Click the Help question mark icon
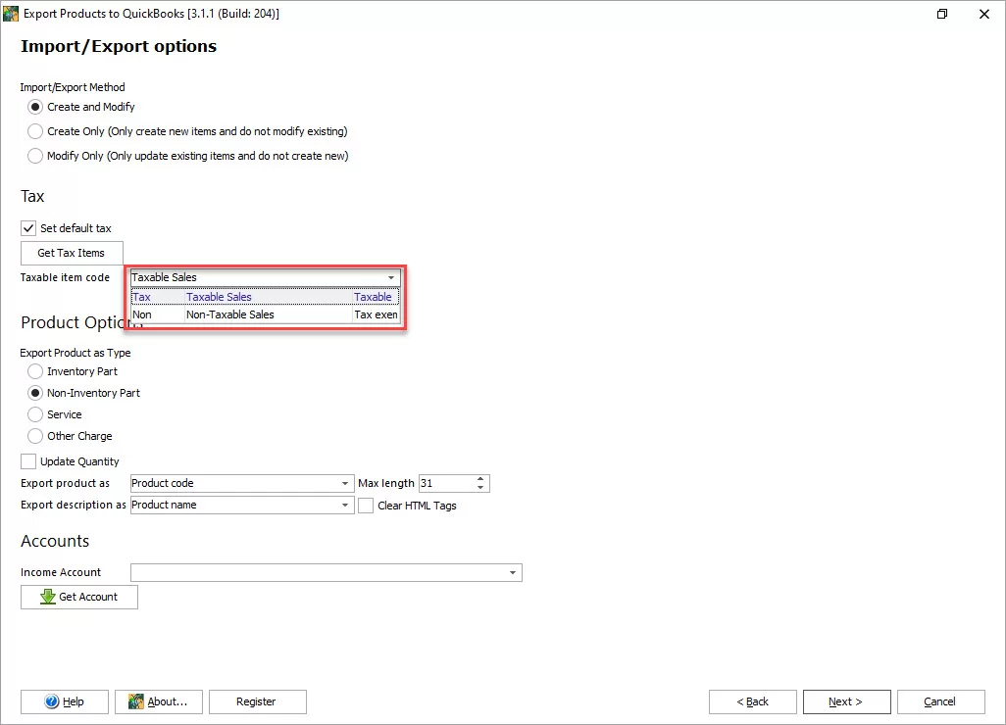Screen dimensions: 1006x725 point(51,701)
